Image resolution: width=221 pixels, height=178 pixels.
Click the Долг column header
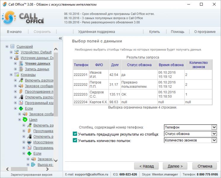tap(115, 65)
